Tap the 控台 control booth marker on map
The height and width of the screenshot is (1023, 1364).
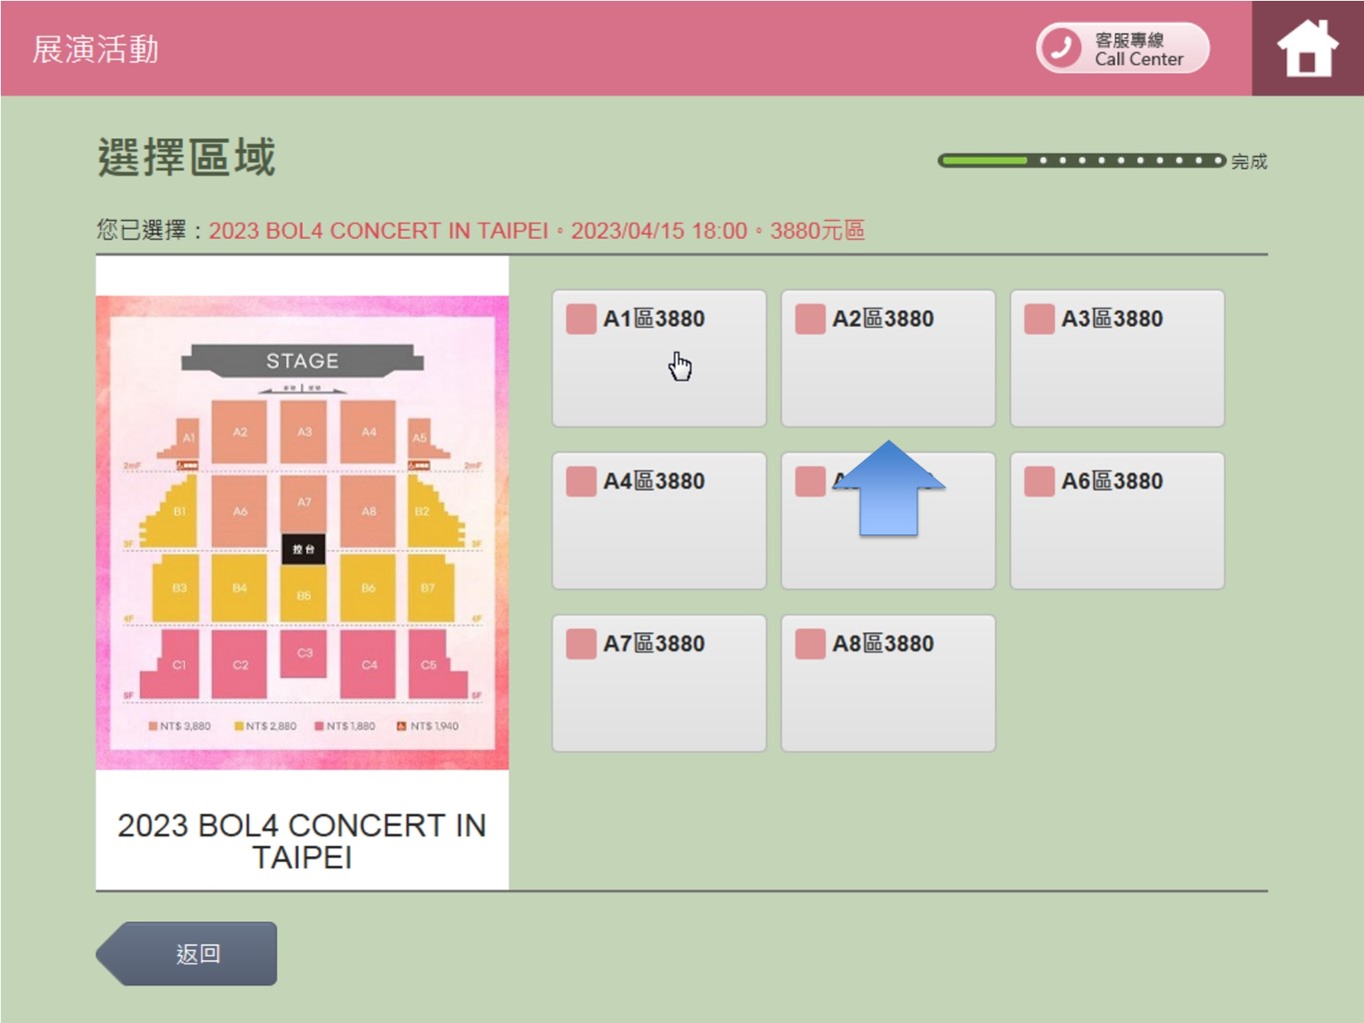coord(303,548)
